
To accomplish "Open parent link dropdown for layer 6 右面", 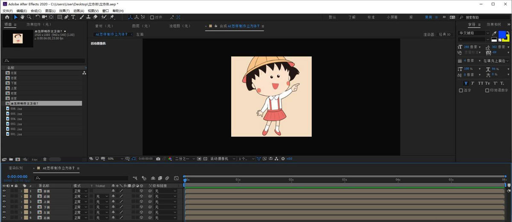I will (165, 218).
